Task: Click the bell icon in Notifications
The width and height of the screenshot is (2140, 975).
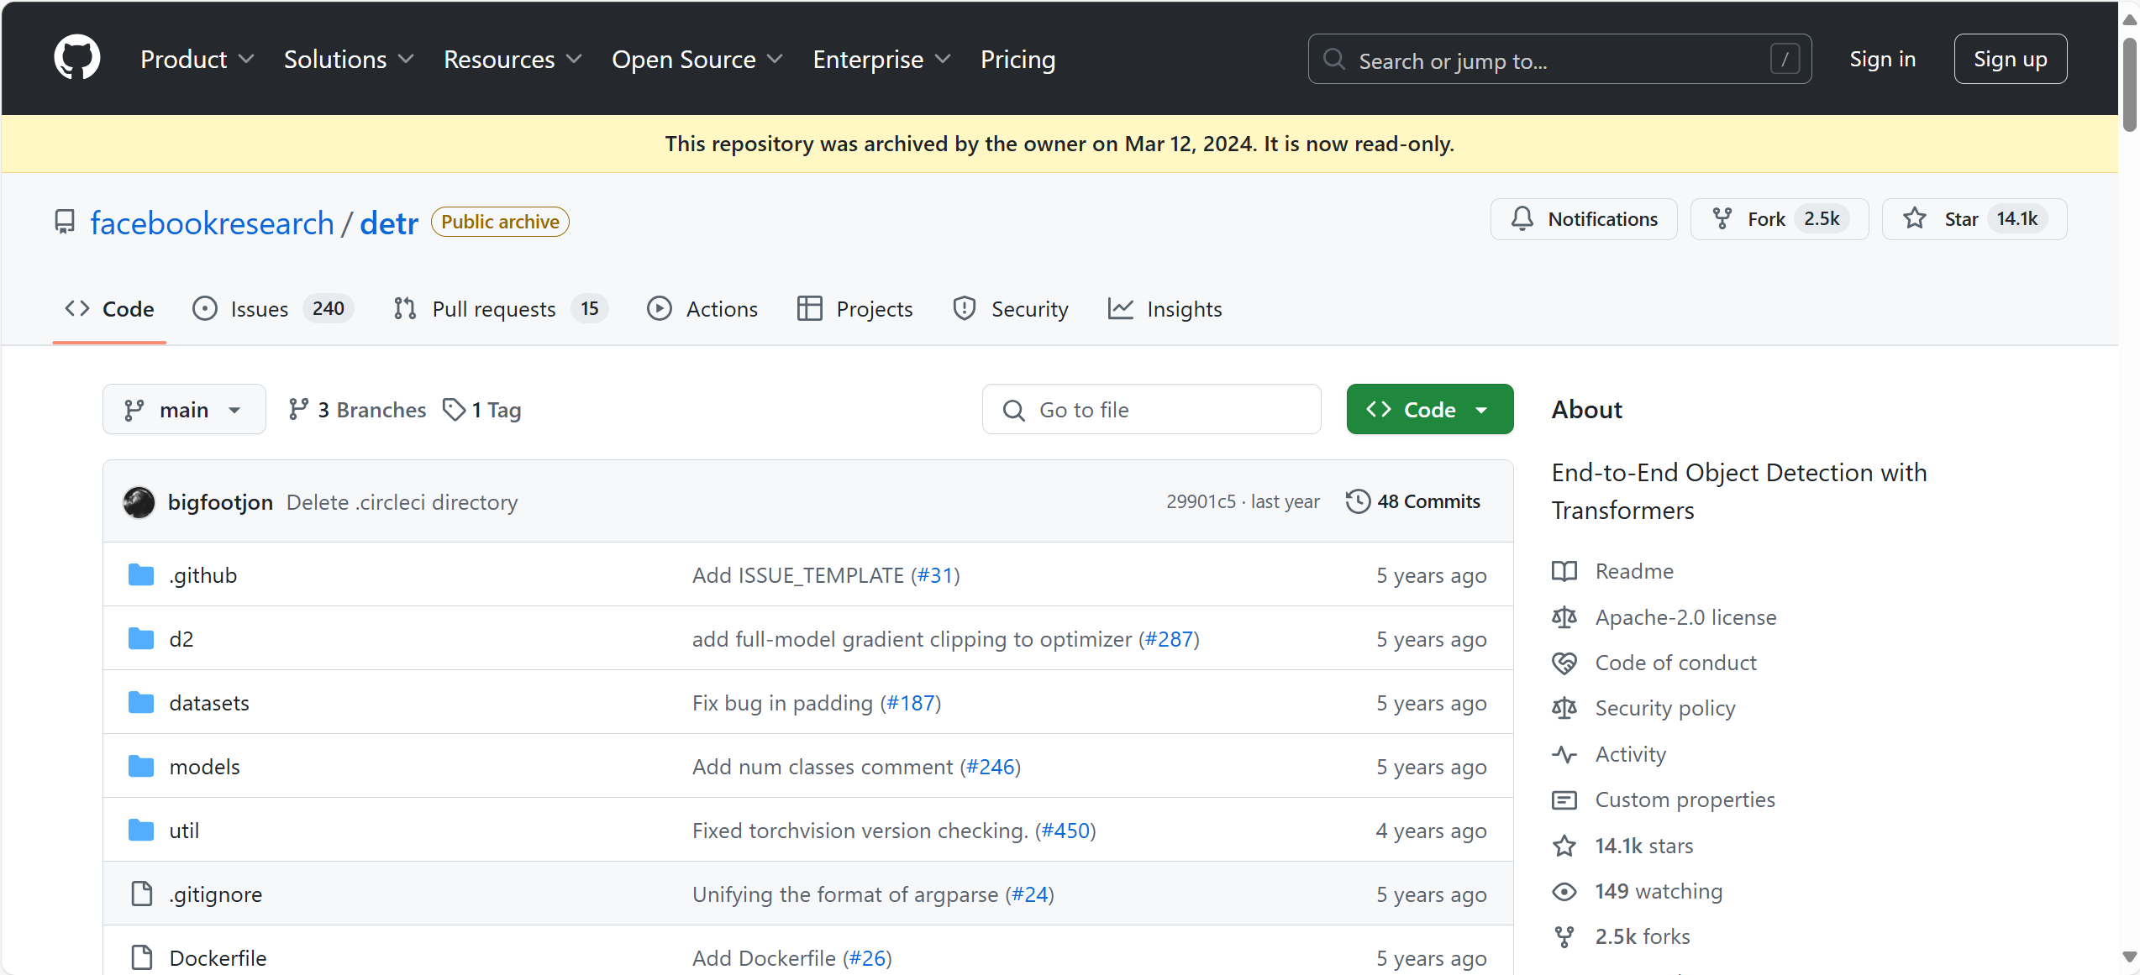Action: click(x=1522, y=219)
